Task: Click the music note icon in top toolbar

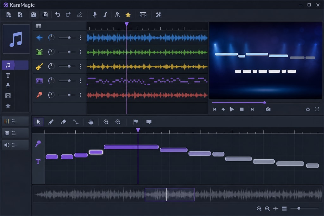Action: coord(106,15)
